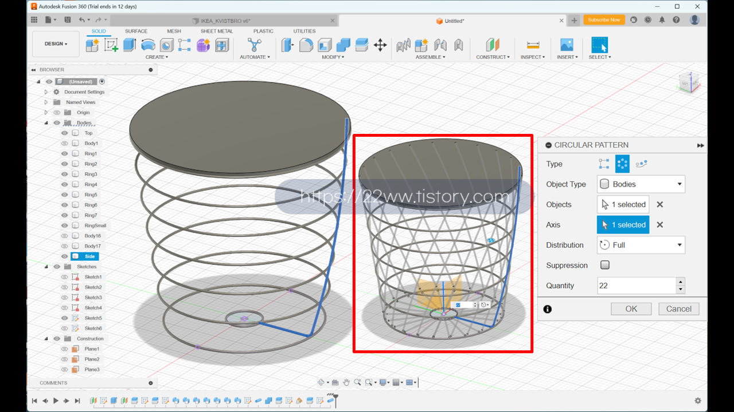Viewport: 734px width, 412px height.
Task: Click the Subscribe Now button
Action: point(604,20)
